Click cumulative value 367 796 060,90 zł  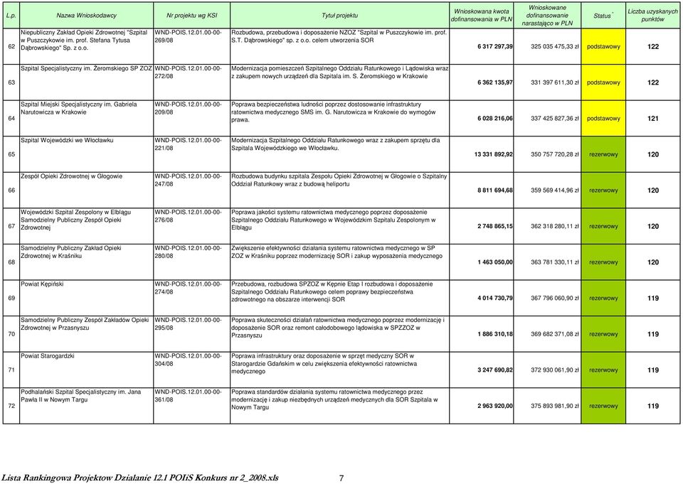coord(554,299)
